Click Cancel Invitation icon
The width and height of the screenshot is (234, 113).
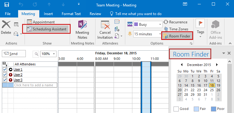[x=105, y=30]
